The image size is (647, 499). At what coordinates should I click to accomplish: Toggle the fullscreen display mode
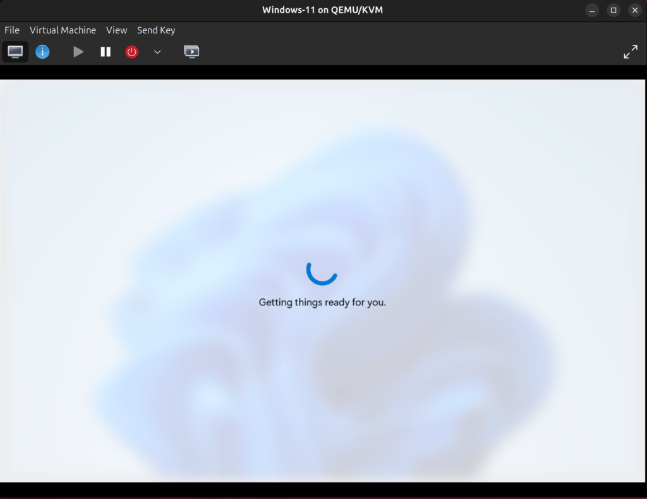[x=631, y=51]
